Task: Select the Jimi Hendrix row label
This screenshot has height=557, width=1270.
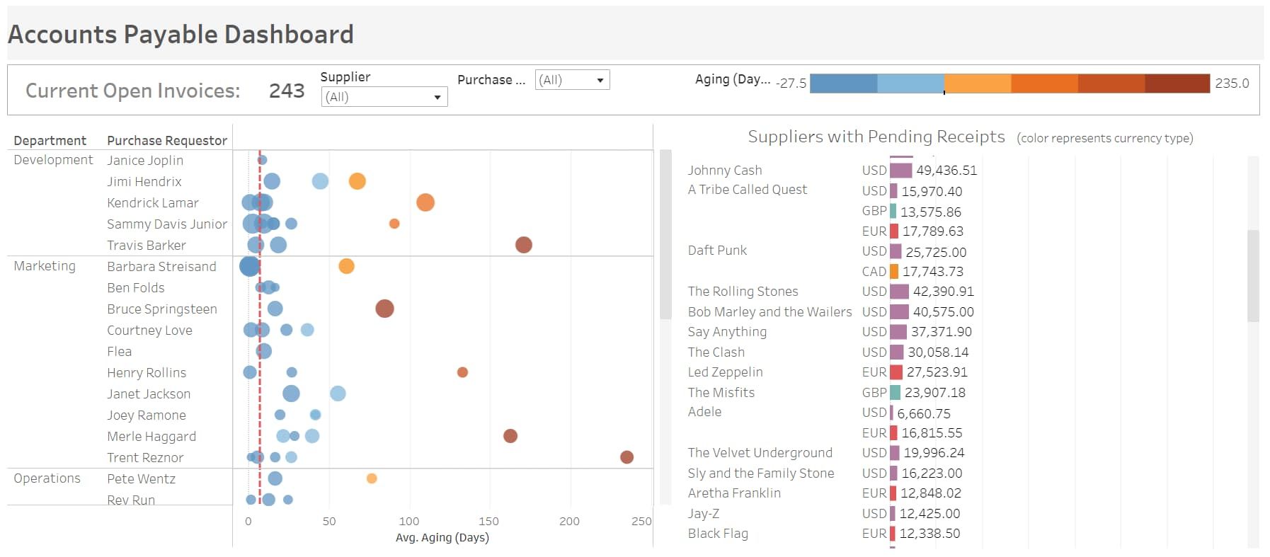Action: pos(144,182)
